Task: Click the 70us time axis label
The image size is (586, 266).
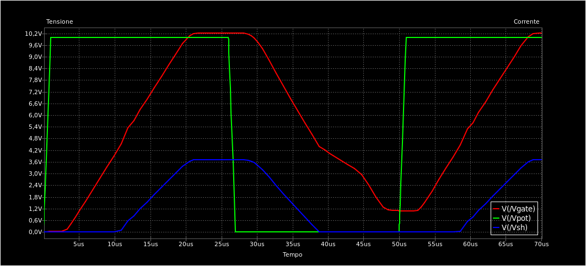Action: (541, 244)
